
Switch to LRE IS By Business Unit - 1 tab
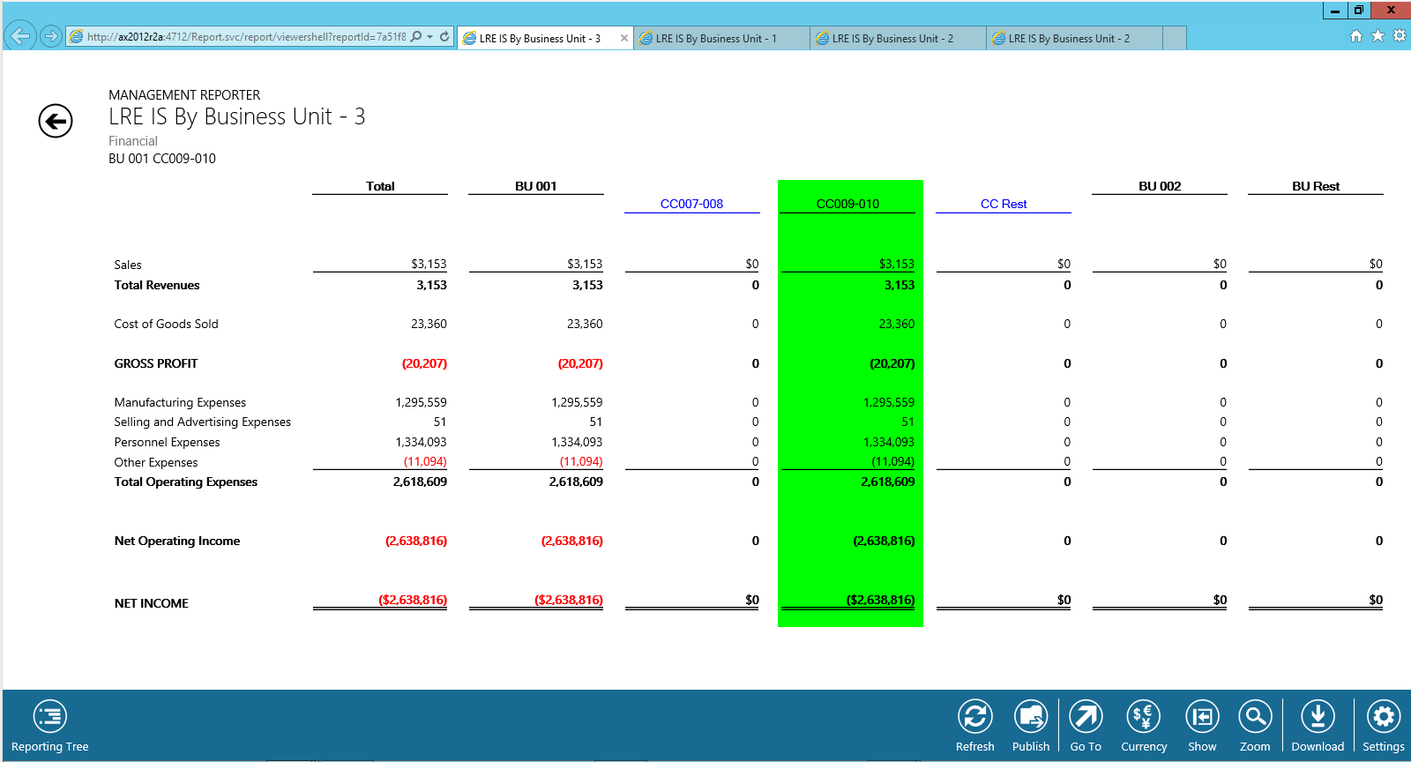716,39
